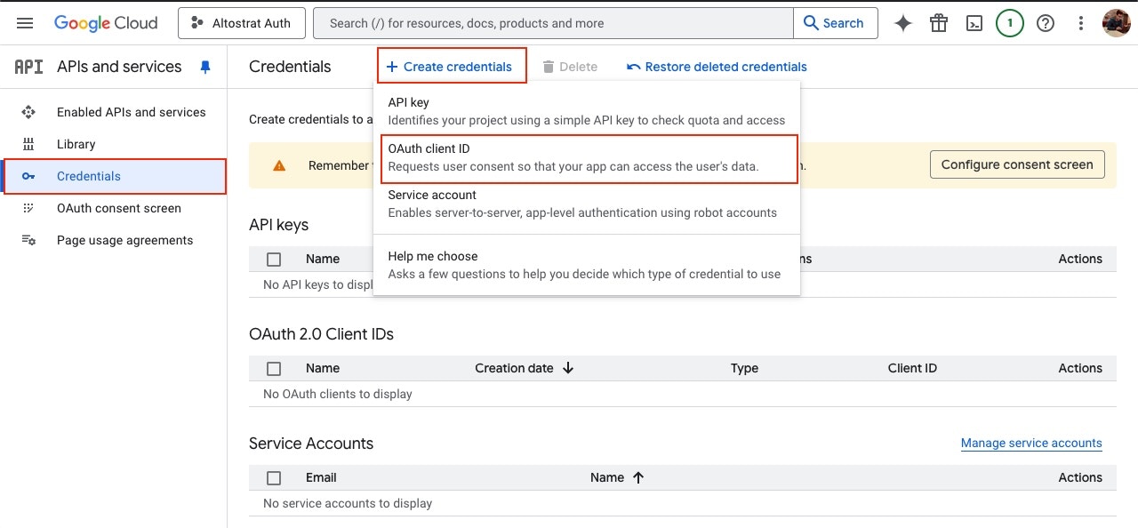This screenshot has height=528, width=1138.
Task: Open the Gemini sparkle assistant icon
Action: (x=903, y=23)
